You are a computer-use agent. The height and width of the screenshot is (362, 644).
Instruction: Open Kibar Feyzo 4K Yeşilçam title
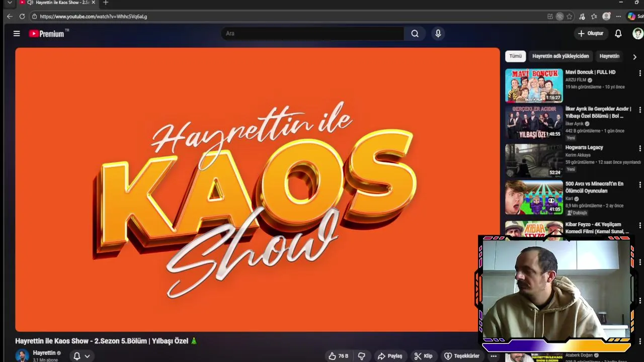pyautogui.click(x=597, y=228)
